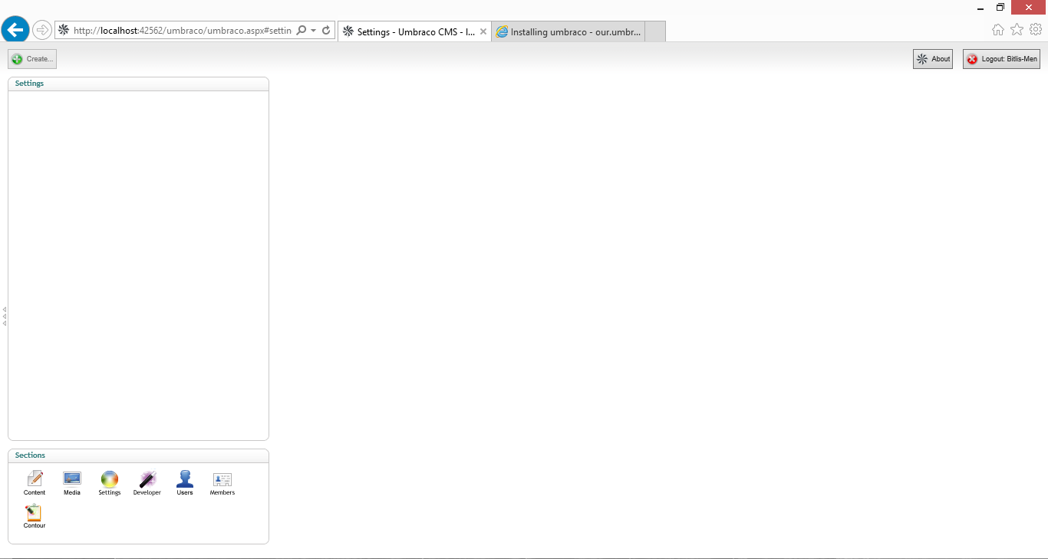The image size is (1048, 559).
Task: Restore down the browser window
Action: click(1000, 8)
